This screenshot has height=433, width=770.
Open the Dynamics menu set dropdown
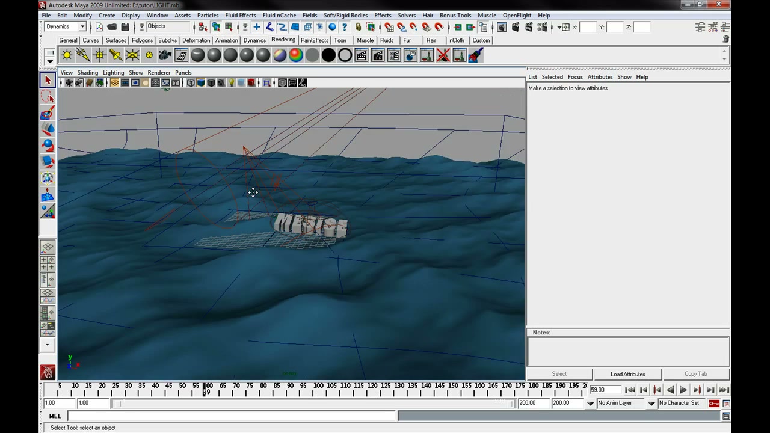click(x=82, y=26)
